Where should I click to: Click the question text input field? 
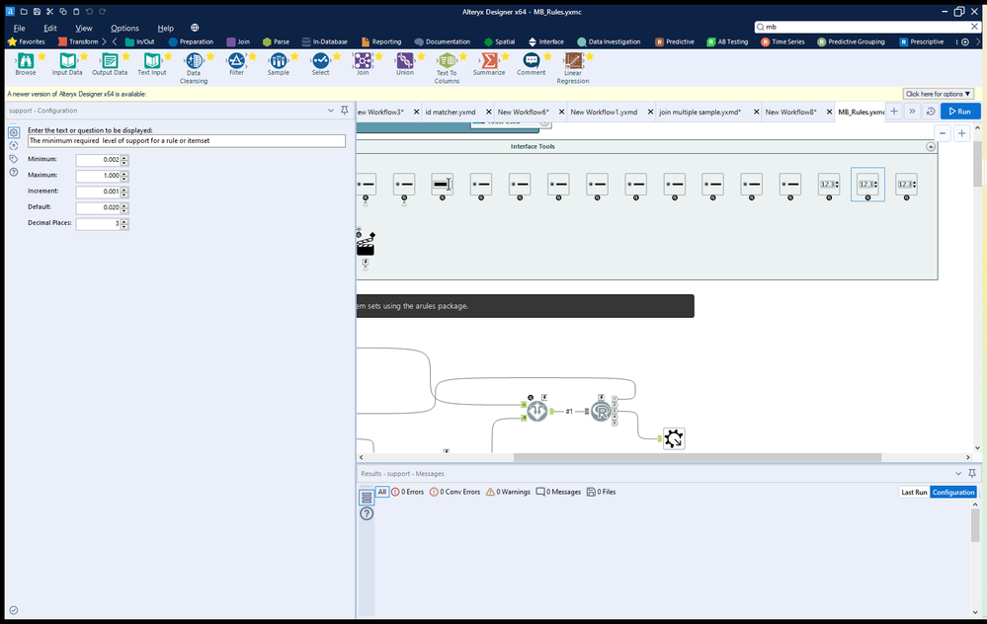point(187,141)
